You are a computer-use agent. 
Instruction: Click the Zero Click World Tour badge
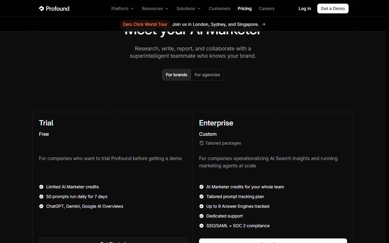coord(145,24)
